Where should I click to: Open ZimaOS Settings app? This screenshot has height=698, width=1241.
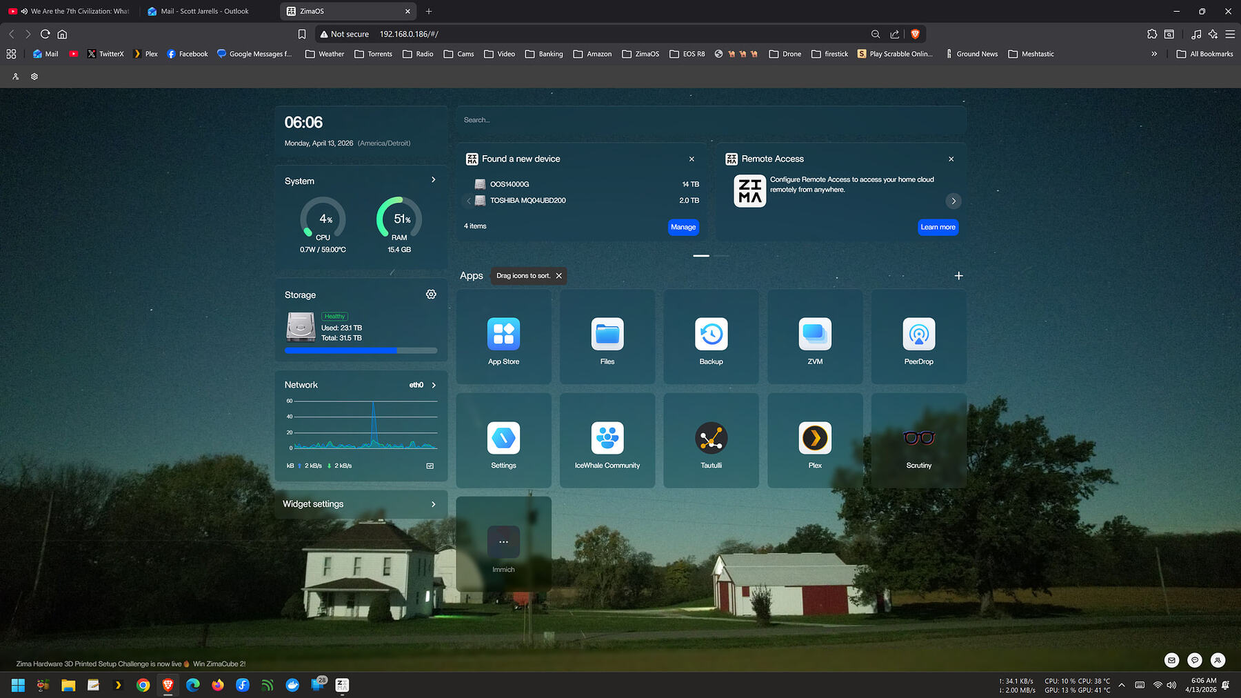point(503,441)
